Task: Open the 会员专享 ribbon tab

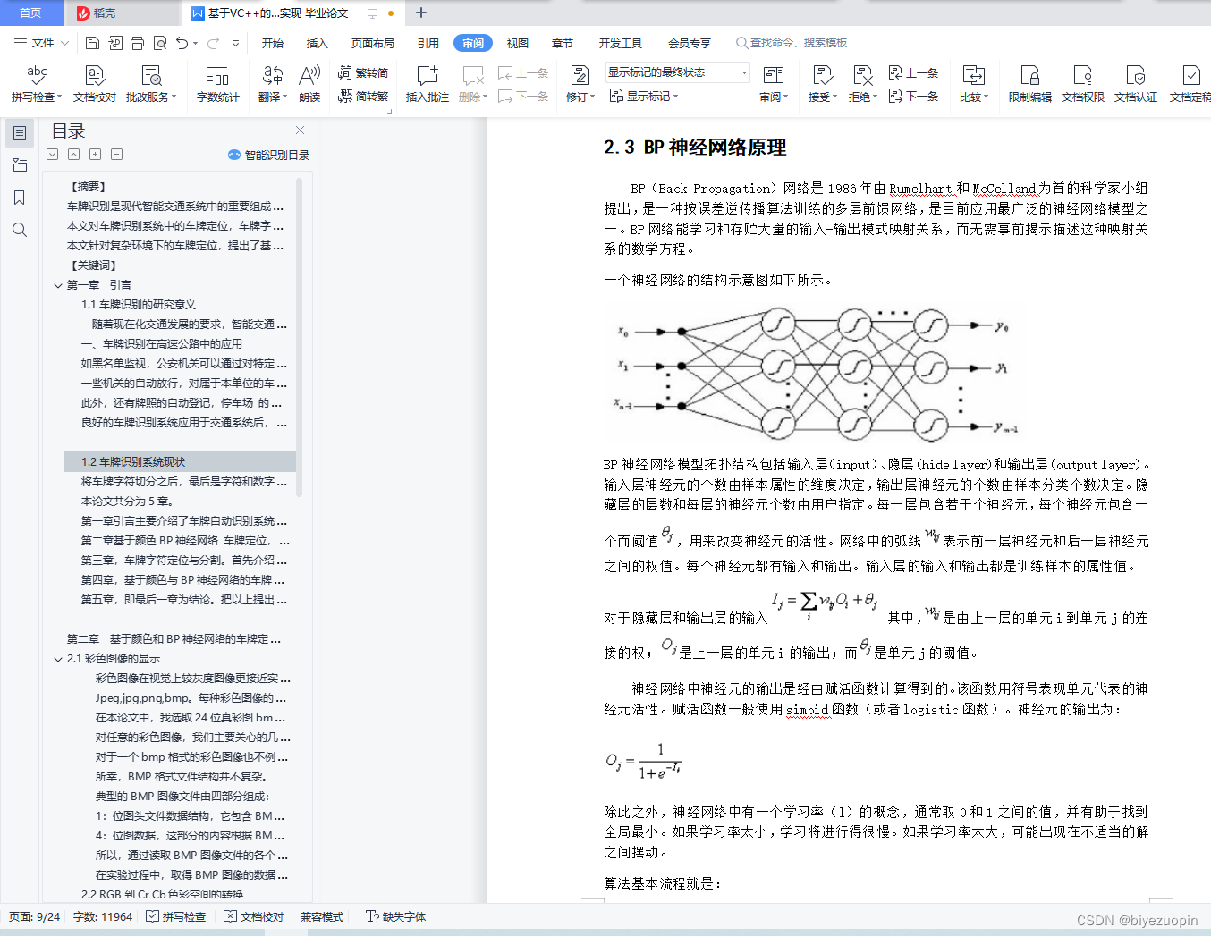Action: coord(690,43)
